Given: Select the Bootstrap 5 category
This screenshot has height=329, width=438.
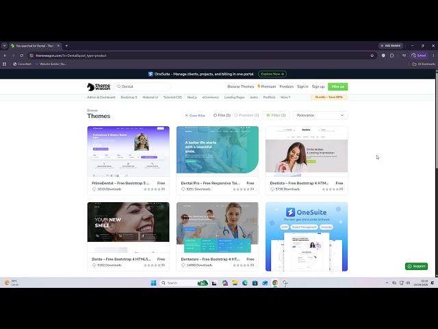Looking at the screenshot, I should (x=129, y=97).
